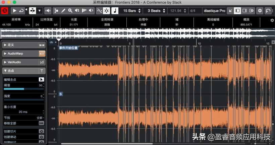Open the Set up Window Layout icon
Image resolution: width=275 pixels, height=145 pixels.
252,11
